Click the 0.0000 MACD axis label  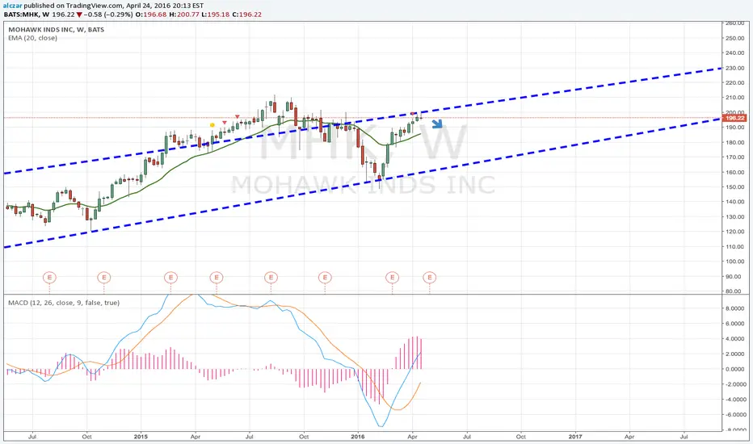(x=734, y=369)
